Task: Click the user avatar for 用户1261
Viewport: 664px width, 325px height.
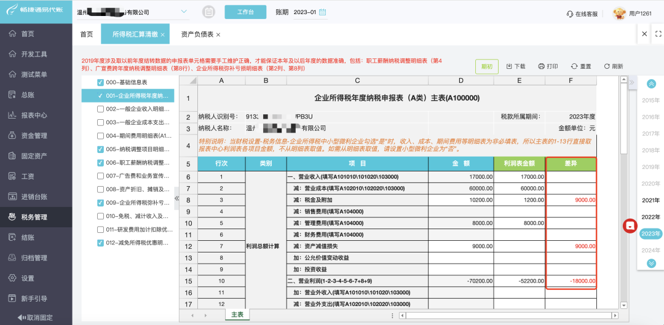Action: 619,14
